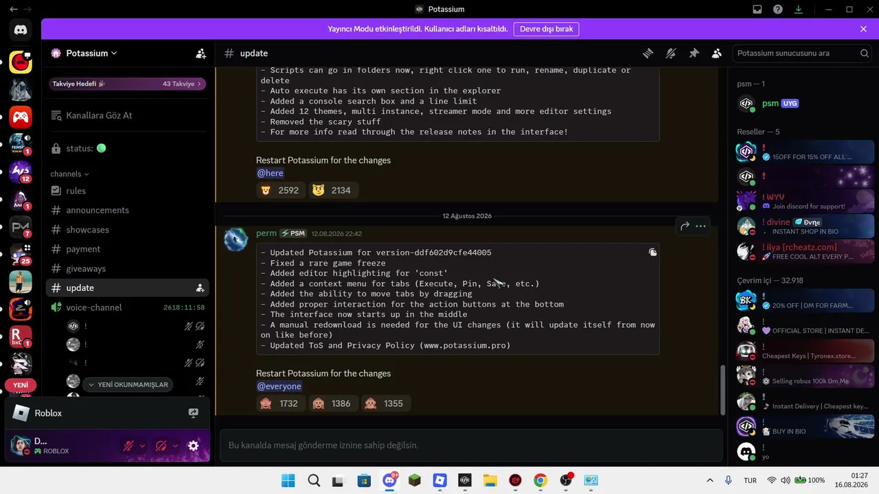Open perm's user profile from username
879x494 pixels.
[x=266, y=233]
